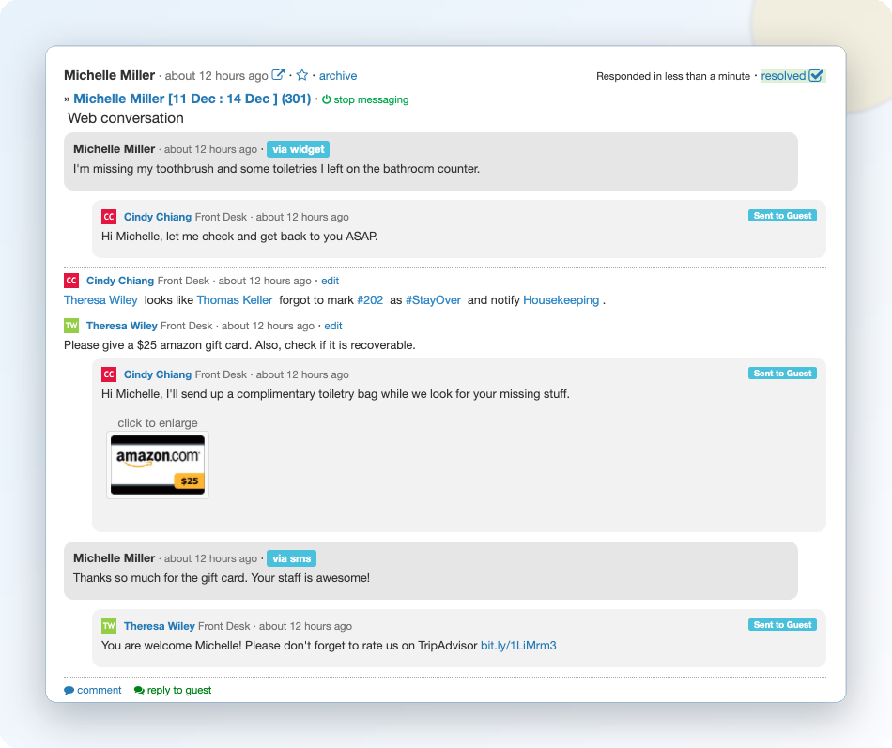Click TW avatar on TripAdvisor reply
Screen dimensions: 892x748
(109, 626)
